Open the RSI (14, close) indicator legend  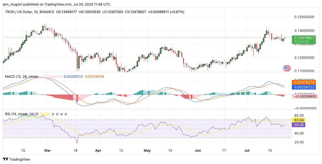click(x=16, y=114)
